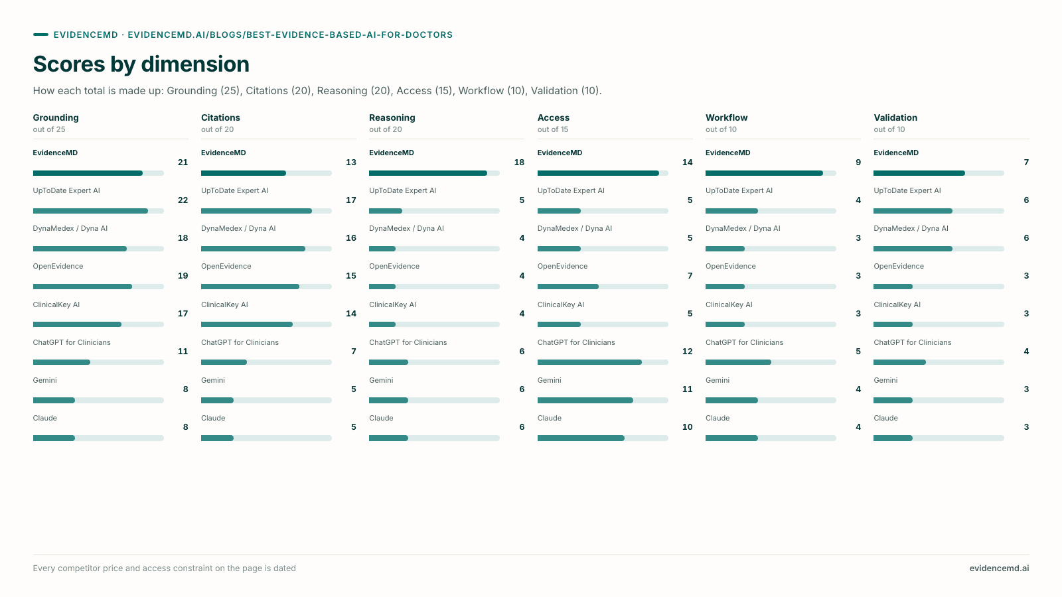1062x597 pixels.
Task: Click OpenEvidence bar in Access column
Action: pyautogui.click(x=603, y=287)
